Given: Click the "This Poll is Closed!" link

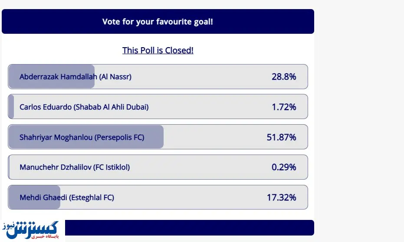Looking at the screenshot, I should (x=158, y=50).
